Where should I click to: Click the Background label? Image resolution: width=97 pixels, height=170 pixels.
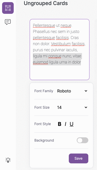pyautogui.click(x=44, y=140)
